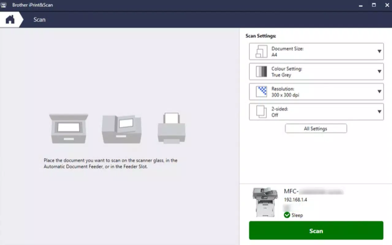
Task: Select the Automatic Document Feeder illustration
Action: pyautogui.click(x=122, y=129)
